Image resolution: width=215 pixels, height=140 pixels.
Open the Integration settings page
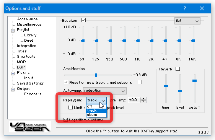tap(26, 46)
